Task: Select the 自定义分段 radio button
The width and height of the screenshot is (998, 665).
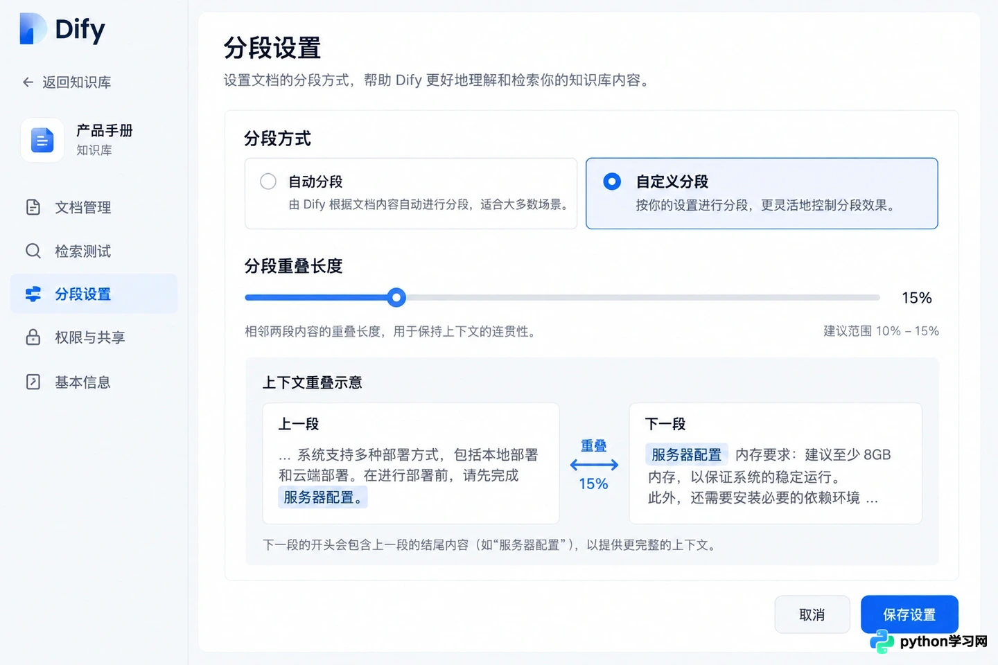Action: (x=612, y=181)
